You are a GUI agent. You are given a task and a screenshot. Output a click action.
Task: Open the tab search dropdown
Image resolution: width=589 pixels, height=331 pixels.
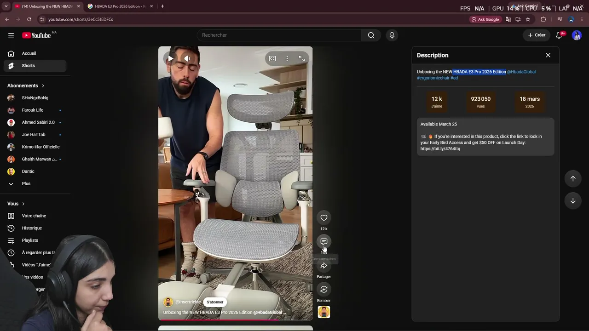pyautogui.click(x=6, y=6)
